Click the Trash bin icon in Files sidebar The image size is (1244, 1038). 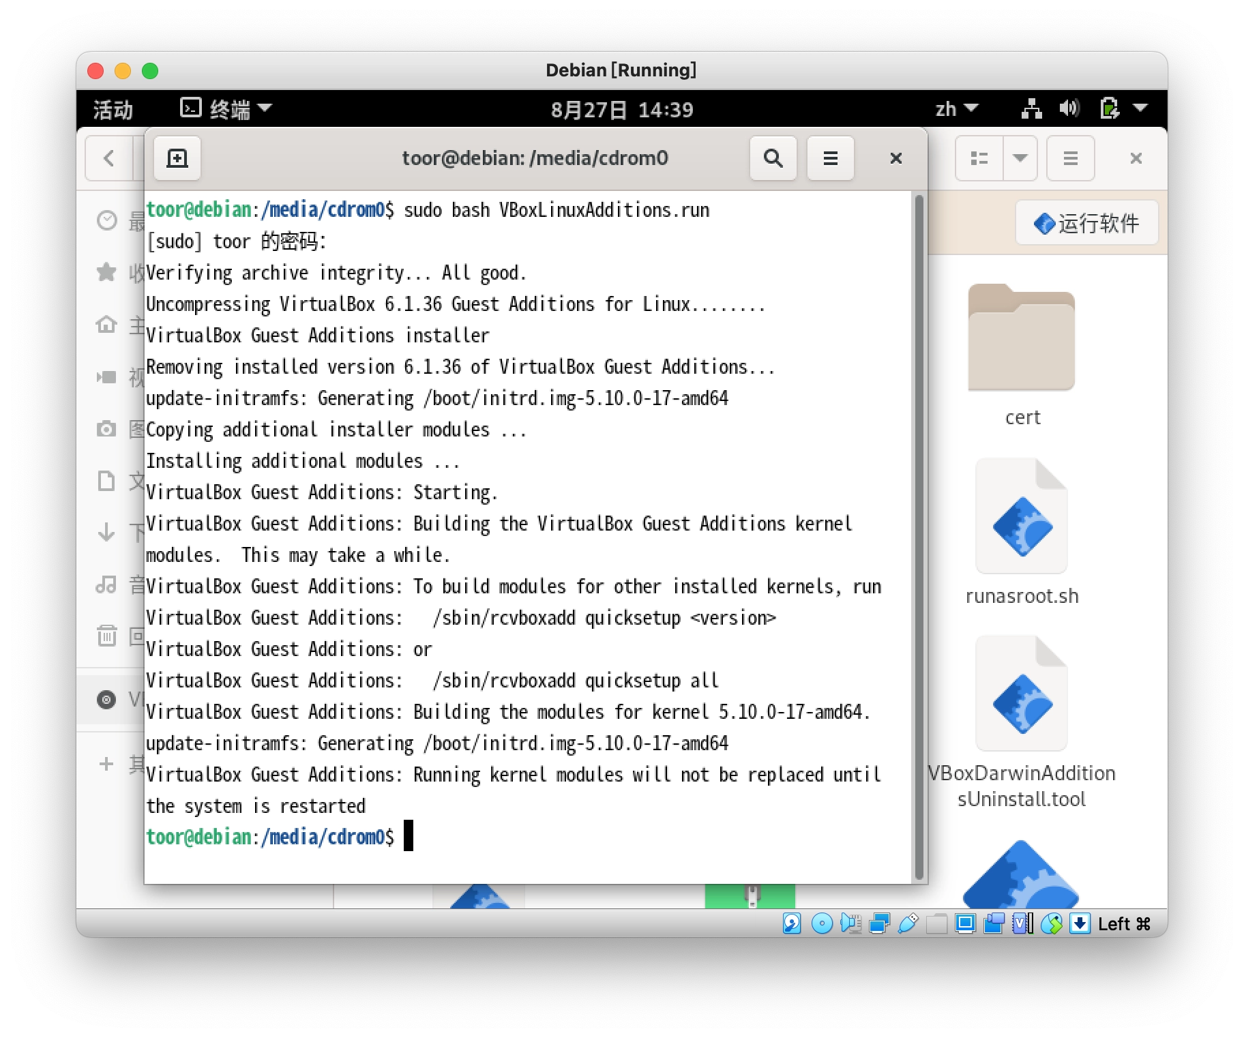(106, 636)
